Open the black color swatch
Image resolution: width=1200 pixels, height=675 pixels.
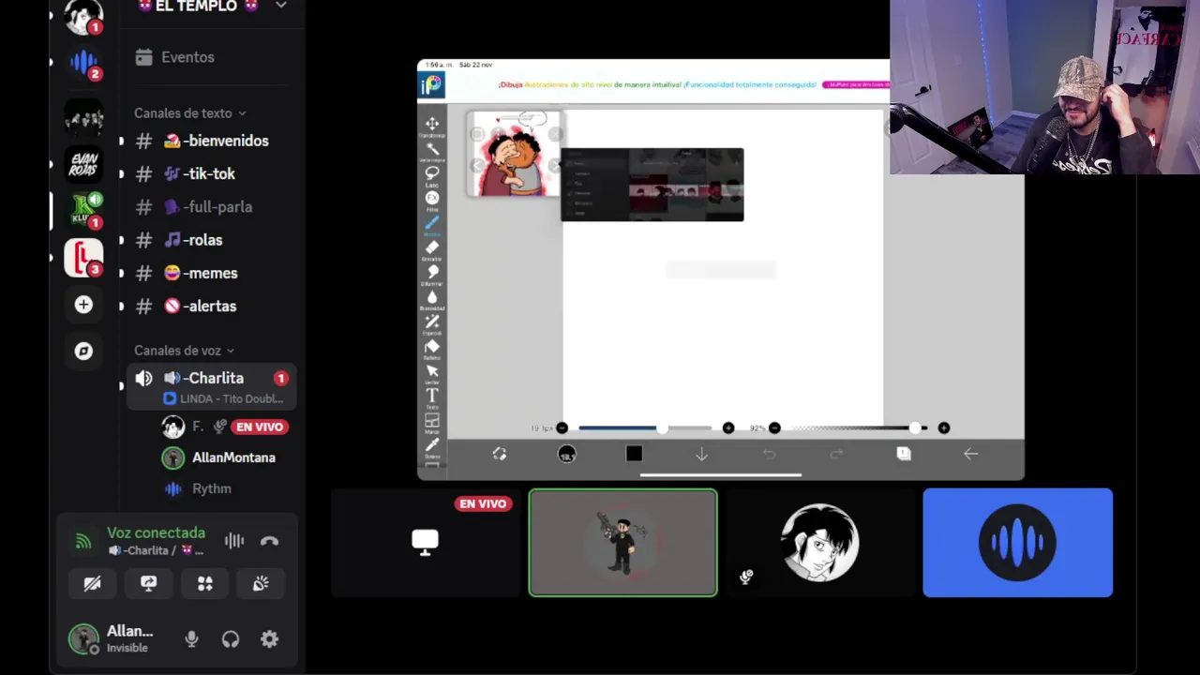(634, 454)
